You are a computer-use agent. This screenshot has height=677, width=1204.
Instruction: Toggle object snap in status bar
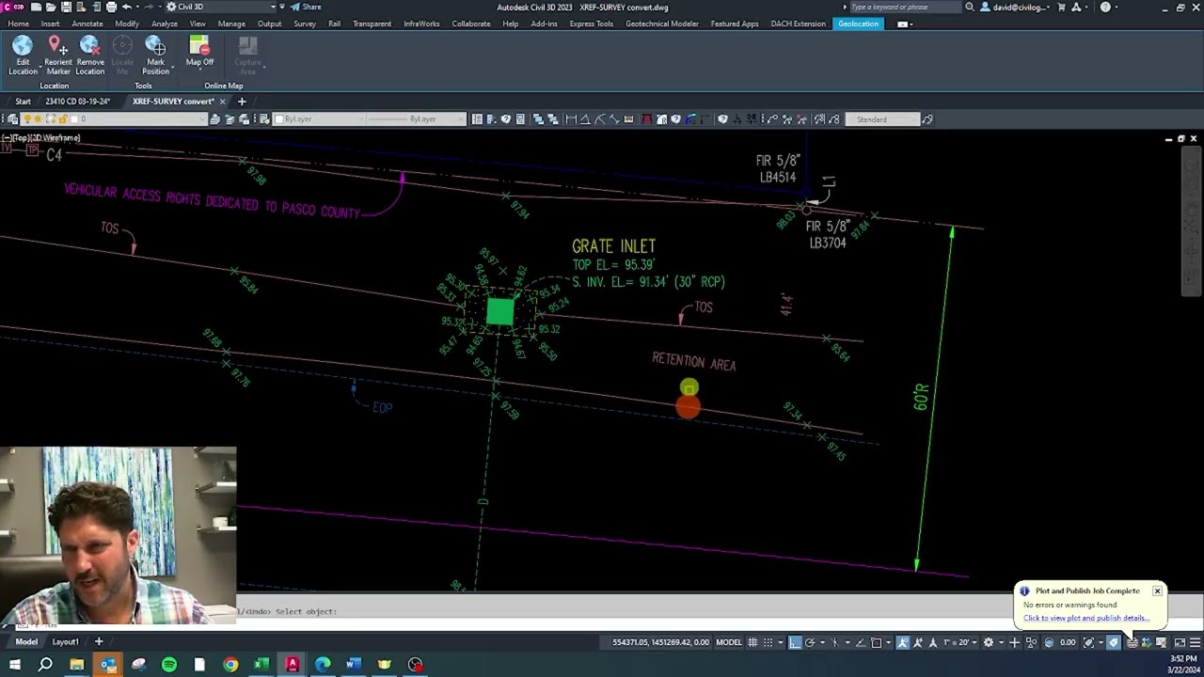[x=876, y=642]
